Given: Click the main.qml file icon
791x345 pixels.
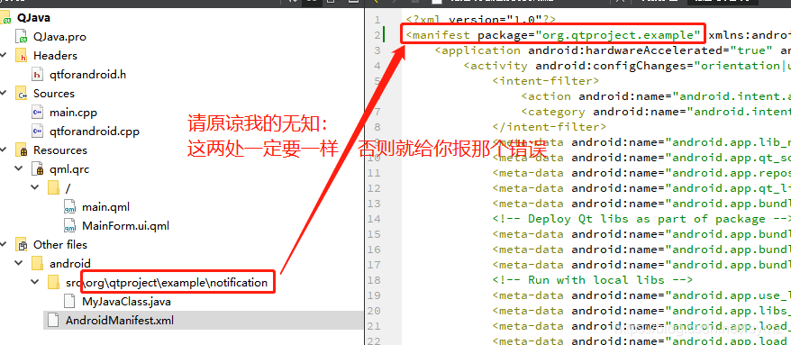Looking at the screenshot, I should 70,207.
